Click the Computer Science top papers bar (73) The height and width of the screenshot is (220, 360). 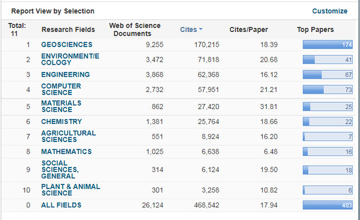(x=327, y=89)
